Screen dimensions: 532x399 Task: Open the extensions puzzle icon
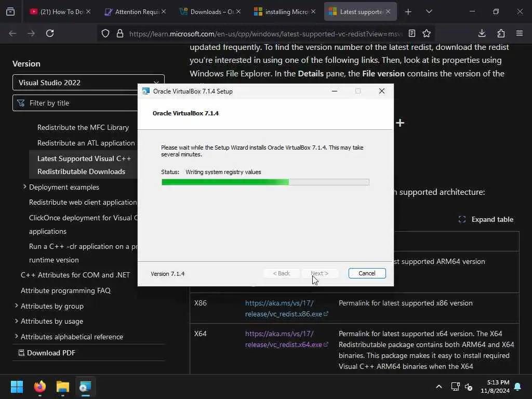(x=501, y=33)
